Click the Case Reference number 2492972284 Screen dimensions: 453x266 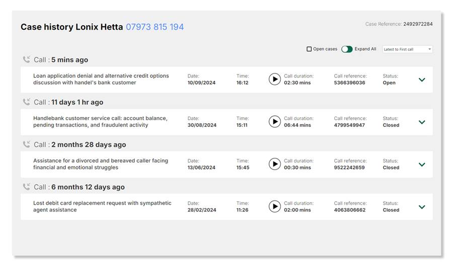417,24
